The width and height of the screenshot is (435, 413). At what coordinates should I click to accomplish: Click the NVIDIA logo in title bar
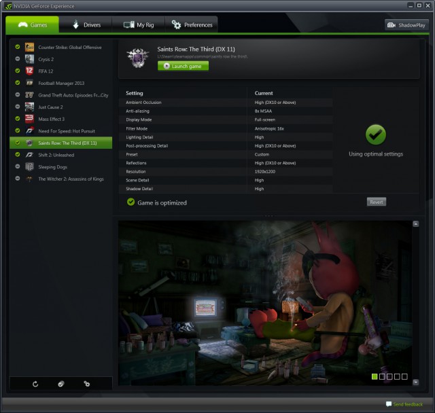point(7,6)
